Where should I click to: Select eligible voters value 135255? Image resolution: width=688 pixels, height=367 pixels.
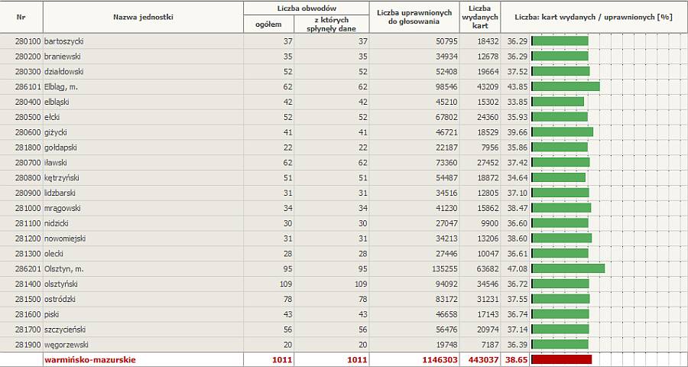[x=444, y=268]
